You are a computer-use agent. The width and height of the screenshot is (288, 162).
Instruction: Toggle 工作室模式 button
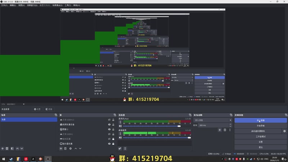261,136
